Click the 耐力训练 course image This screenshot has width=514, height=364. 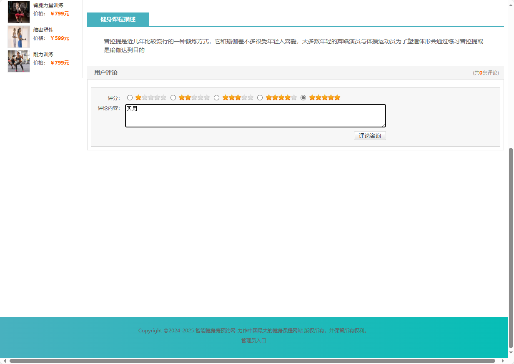[x=18, y=61]
